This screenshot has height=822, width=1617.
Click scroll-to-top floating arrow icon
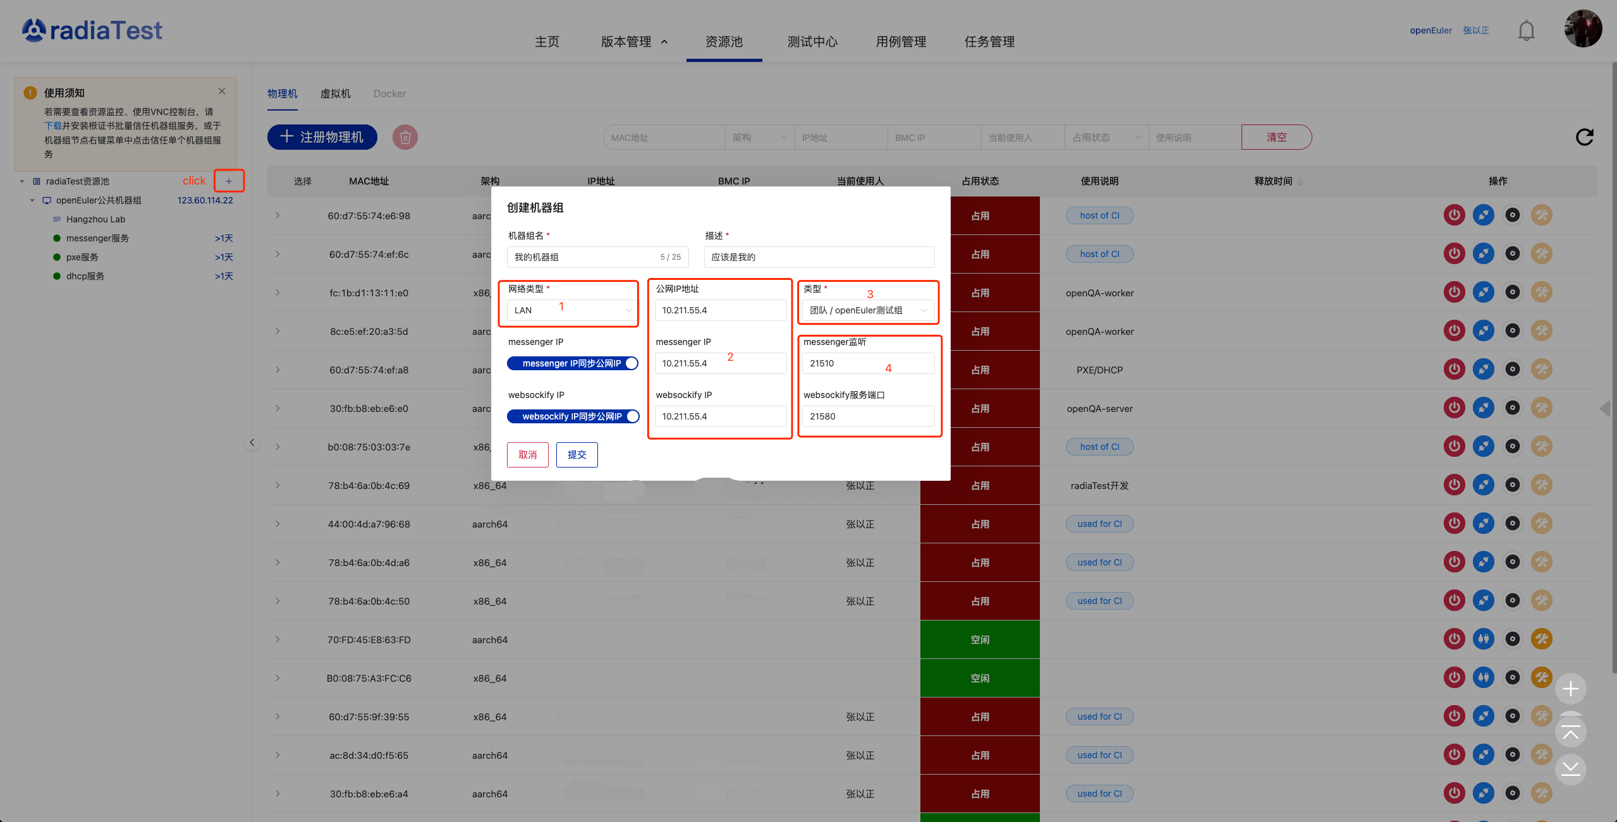point(1570,732)
